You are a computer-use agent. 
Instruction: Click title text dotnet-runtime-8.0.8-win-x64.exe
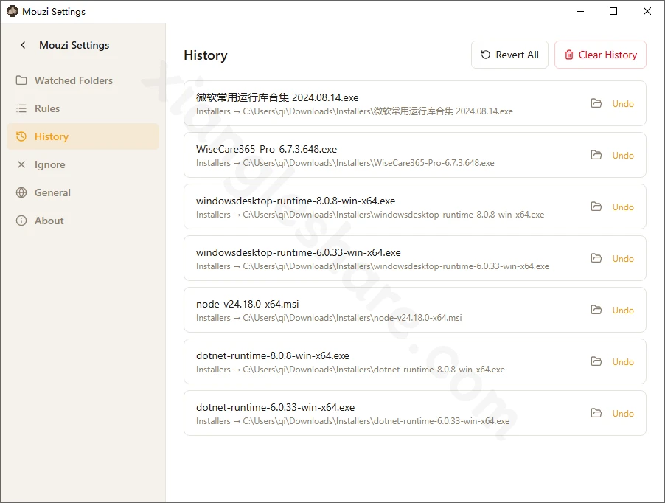[x=273, y=355]
